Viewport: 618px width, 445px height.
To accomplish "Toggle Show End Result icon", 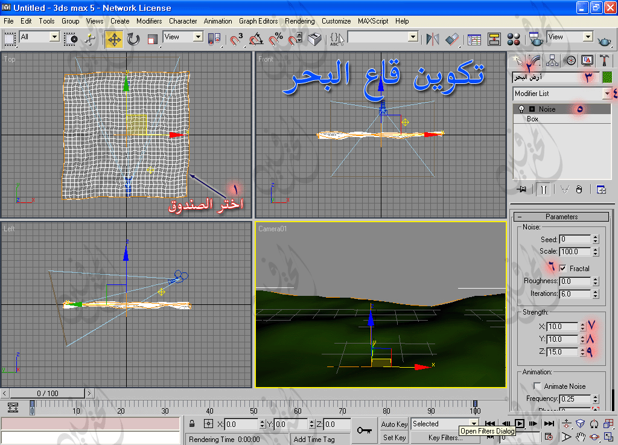I will click(x=544, y=190).
